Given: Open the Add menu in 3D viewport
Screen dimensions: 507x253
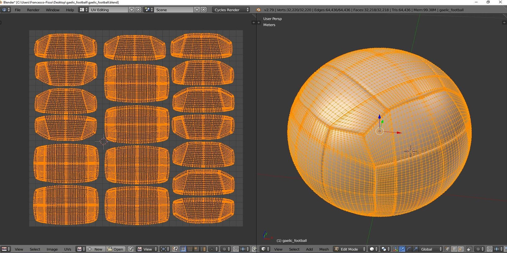Looking at the screenshot, I should tap(309, 249).
